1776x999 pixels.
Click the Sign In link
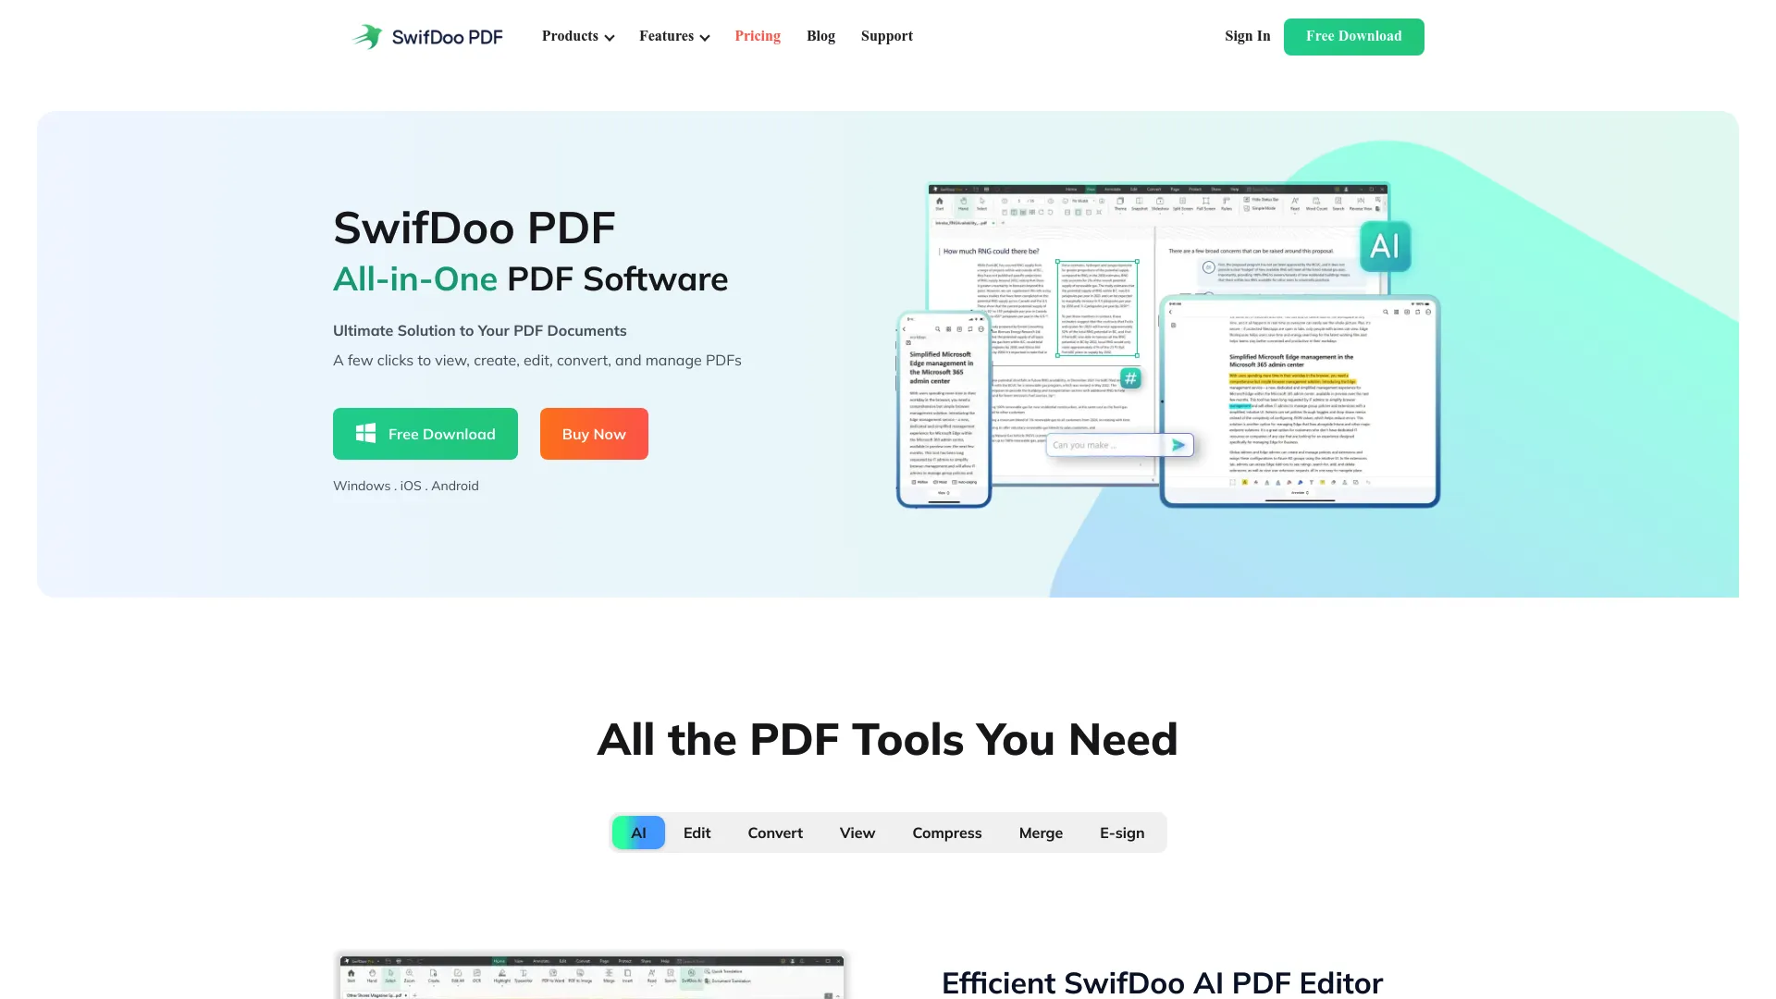coord(1247,37)
